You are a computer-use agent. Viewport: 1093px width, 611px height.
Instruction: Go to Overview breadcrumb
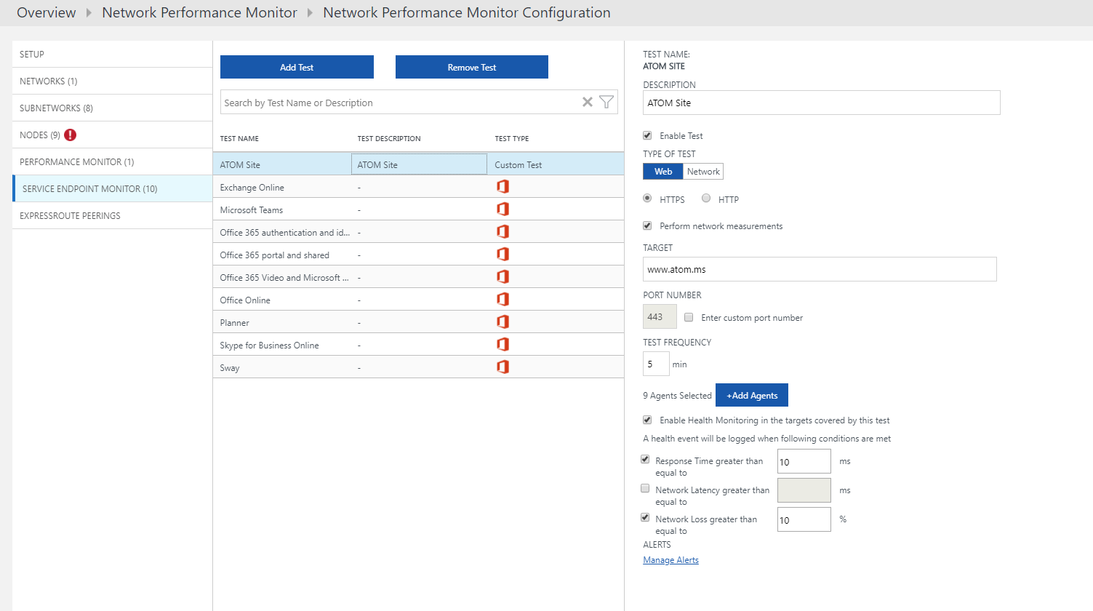[x=47, y=12]
